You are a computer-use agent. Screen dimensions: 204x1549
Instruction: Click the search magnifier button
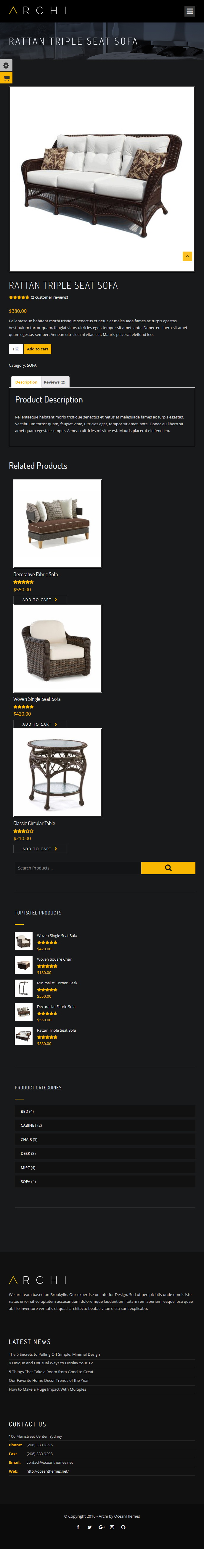point(168,868)
